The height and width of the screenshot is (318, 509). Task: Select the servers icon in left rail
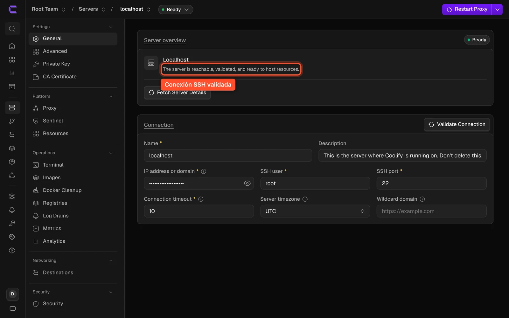click(12, 108)
